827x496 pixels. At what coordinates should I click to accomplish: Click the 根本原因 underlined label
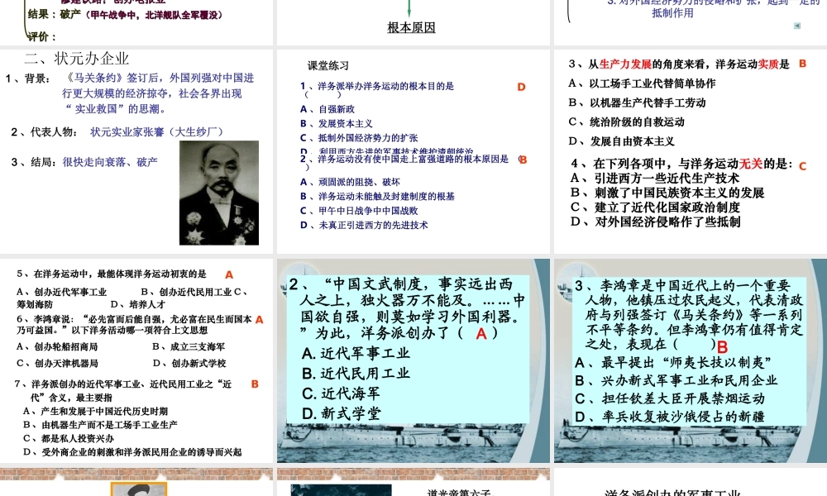click(x=411, y=27)
